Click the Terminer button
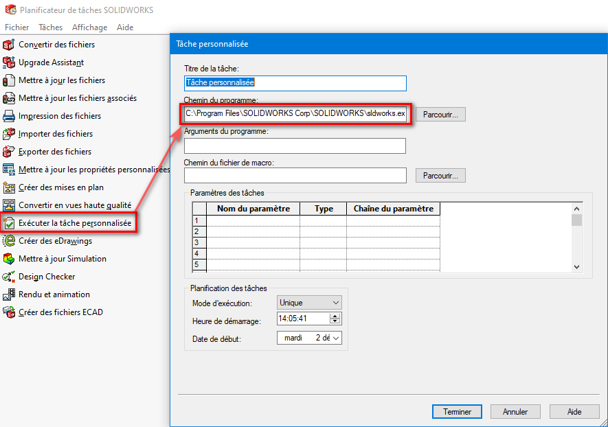 pos(457,412)
